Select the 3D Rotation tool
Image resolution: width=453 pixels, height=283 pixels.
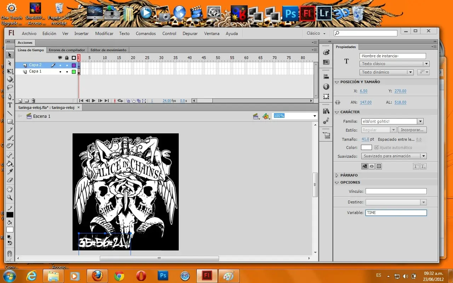[10, 79]
